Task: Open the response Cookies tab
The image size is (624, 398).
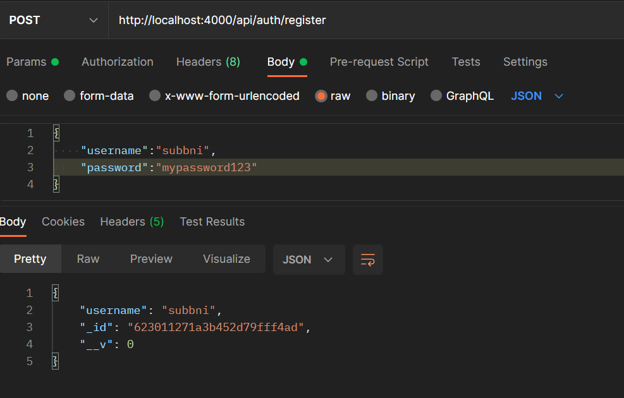Action: point(63,222)
